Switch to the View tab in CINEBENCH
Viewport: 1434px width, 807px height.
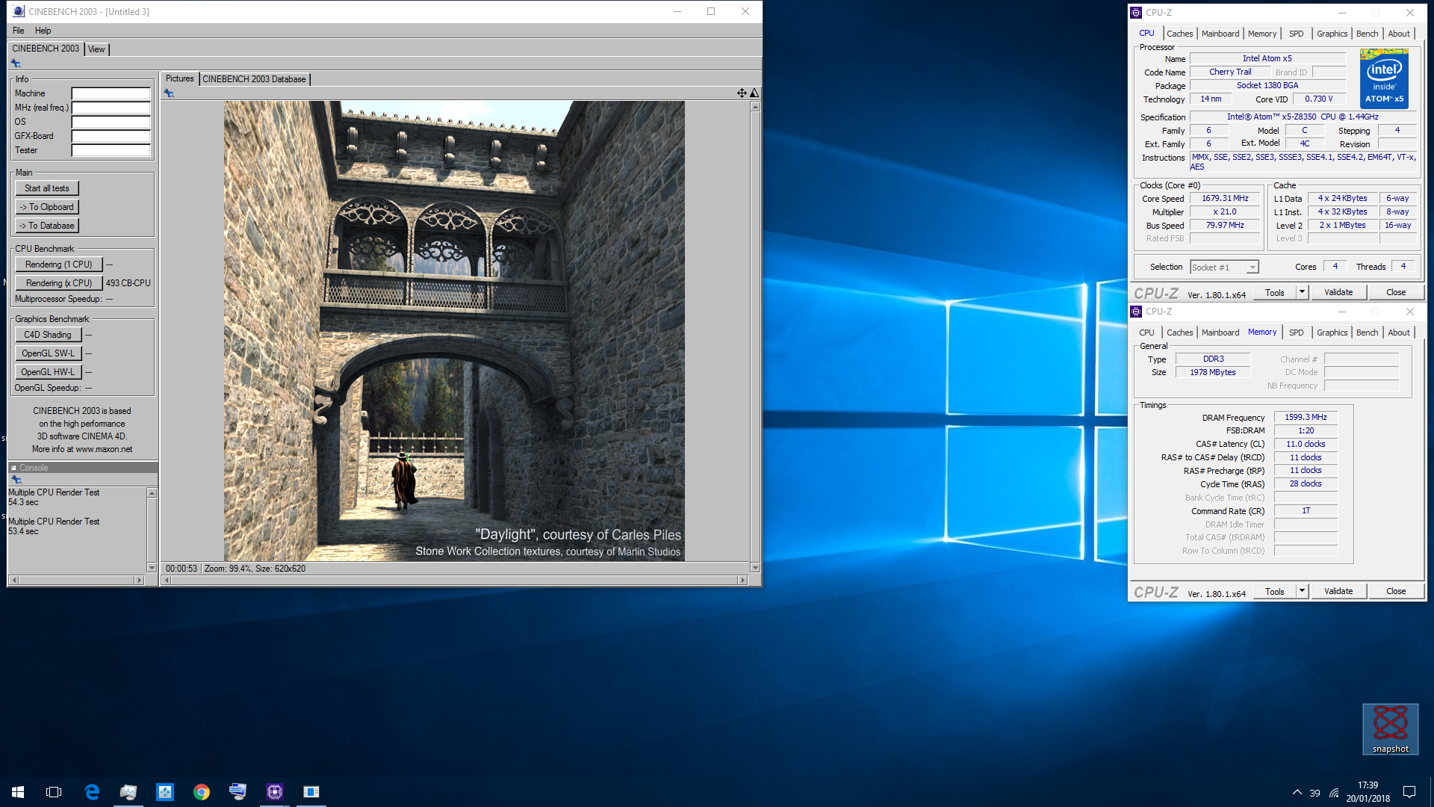click(x=96, y=49)
